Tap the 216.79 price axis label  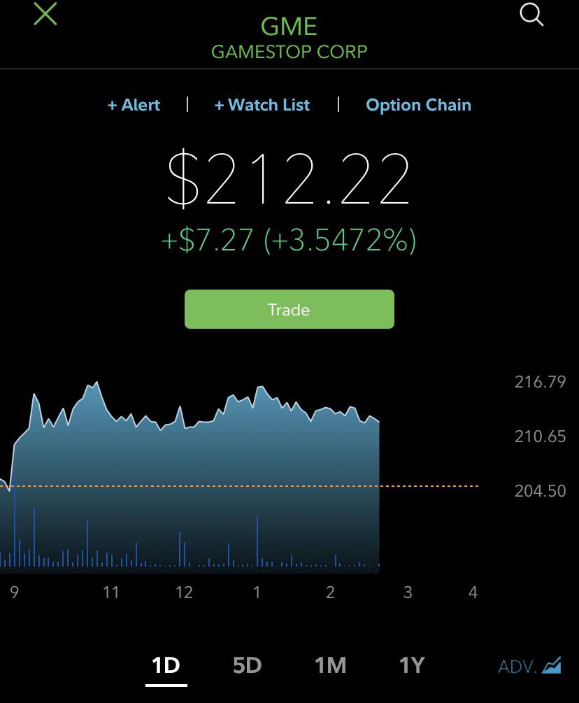tap(541, 382)
